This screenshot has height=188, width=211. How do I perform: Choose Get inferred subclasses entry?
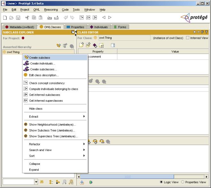[55, 95]
